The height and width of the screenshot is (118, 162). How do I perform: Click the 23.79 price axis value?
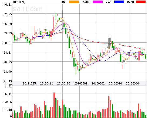[8, 72]
